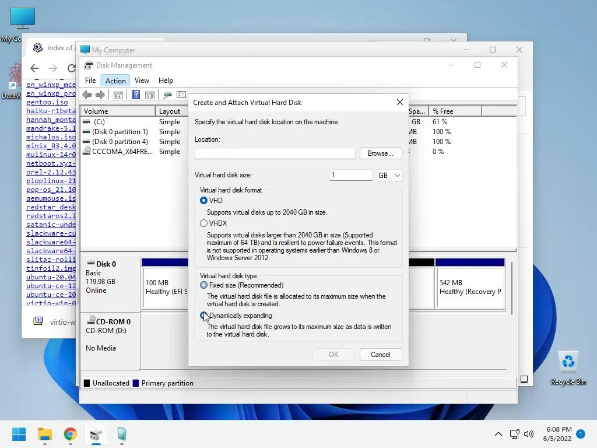Image resolution: width=597 pixels, height=448 pixels.
Task: Click the 100 MB EFI partition block
Action: [166, 287]
